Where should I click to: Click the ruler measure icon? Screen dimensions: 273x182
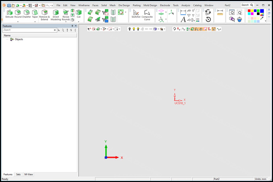pyautogui.click(x=220, y=13)
